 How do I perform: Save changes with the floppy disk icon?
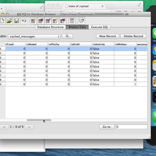coord(16,21)
